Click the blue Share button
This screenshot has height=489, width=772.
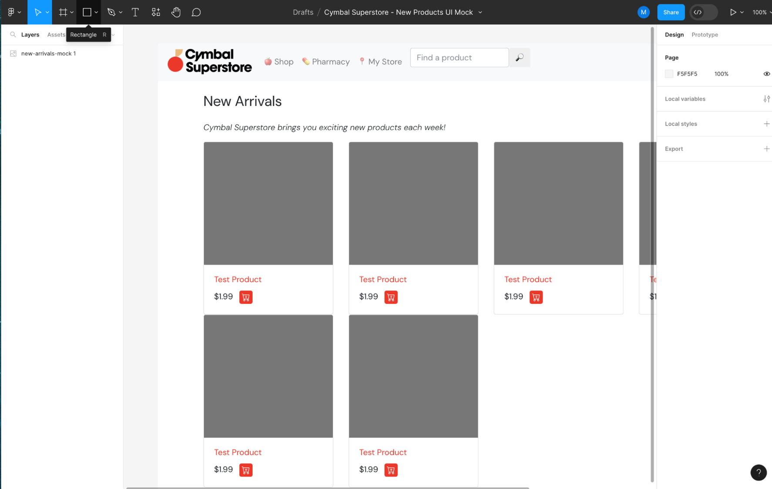point(671,12)
